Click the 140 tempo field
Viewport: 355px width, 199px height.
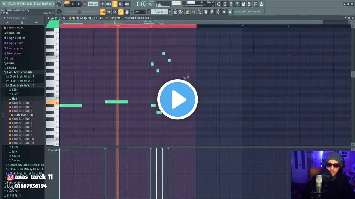coord(93,4)
